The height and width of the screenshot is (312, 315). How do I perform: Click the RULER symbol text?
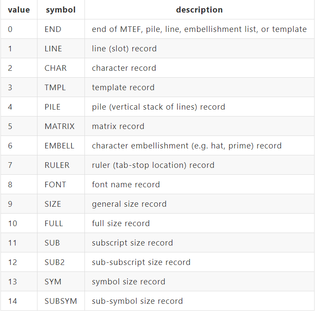click(x=57, y=165)
